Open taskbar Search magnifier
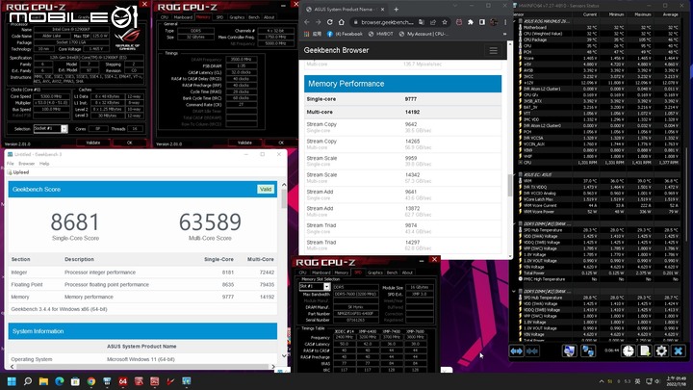 [x=27, y=381]
